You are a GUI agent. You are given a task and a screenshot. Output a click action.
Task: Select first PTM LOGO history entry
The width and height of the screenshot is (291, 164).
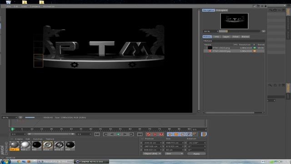[234, 48]
